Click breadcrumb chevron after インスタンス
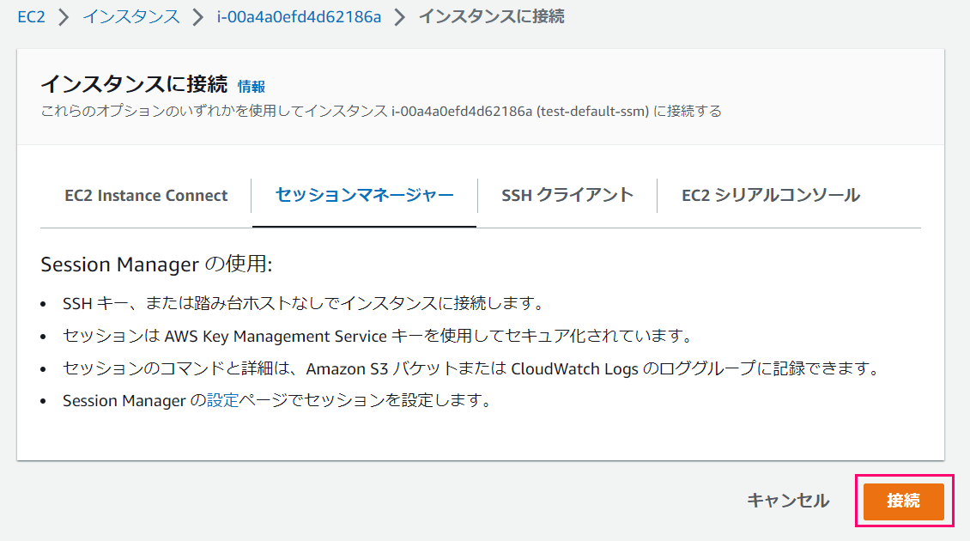The height and width of the screenshot is (541, 970). tap(198, 16)
